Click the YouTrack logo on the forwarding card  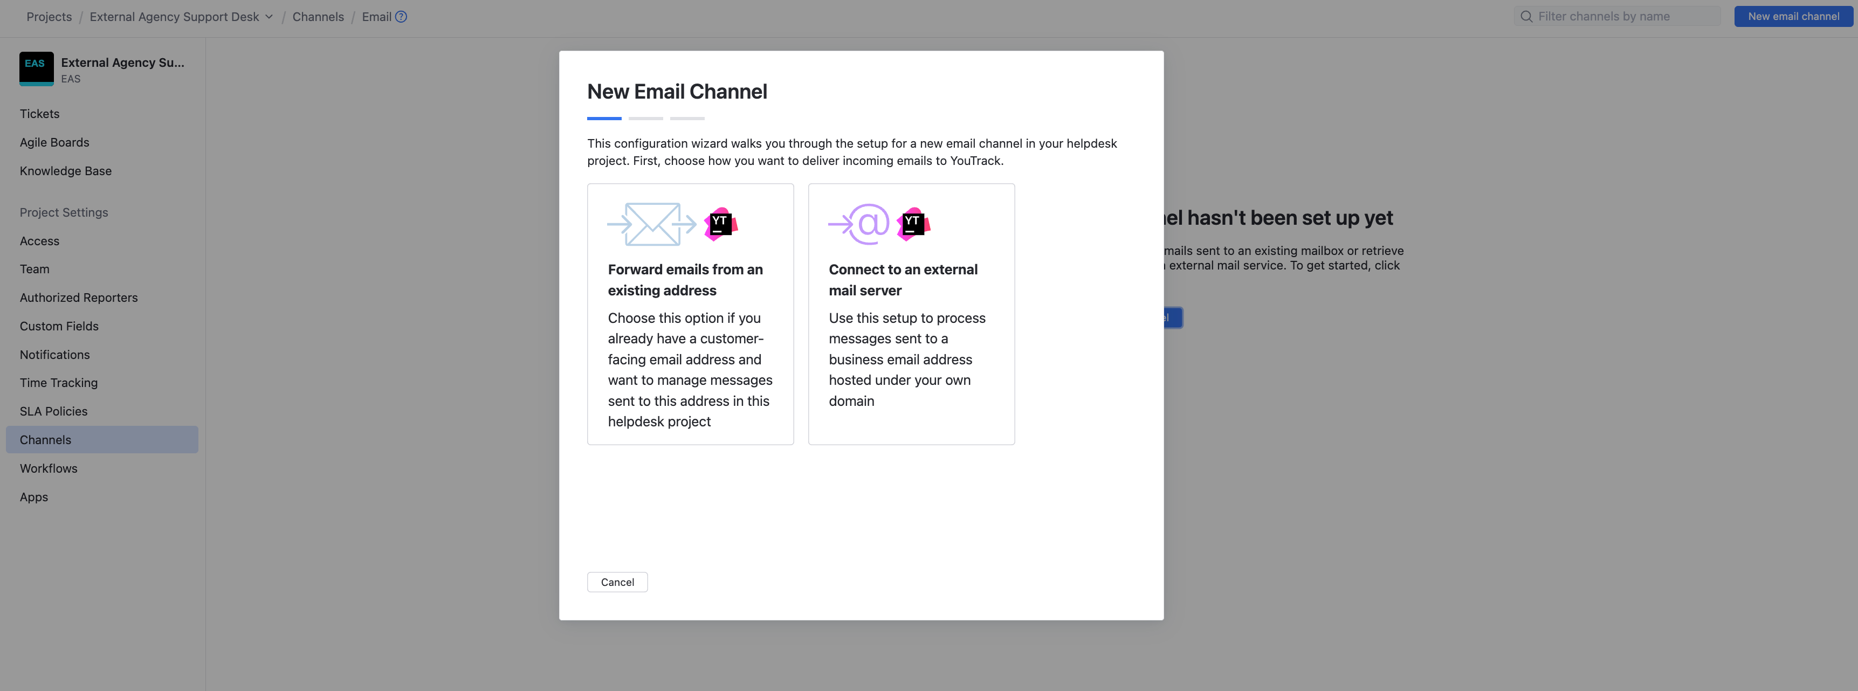[720, 224]
